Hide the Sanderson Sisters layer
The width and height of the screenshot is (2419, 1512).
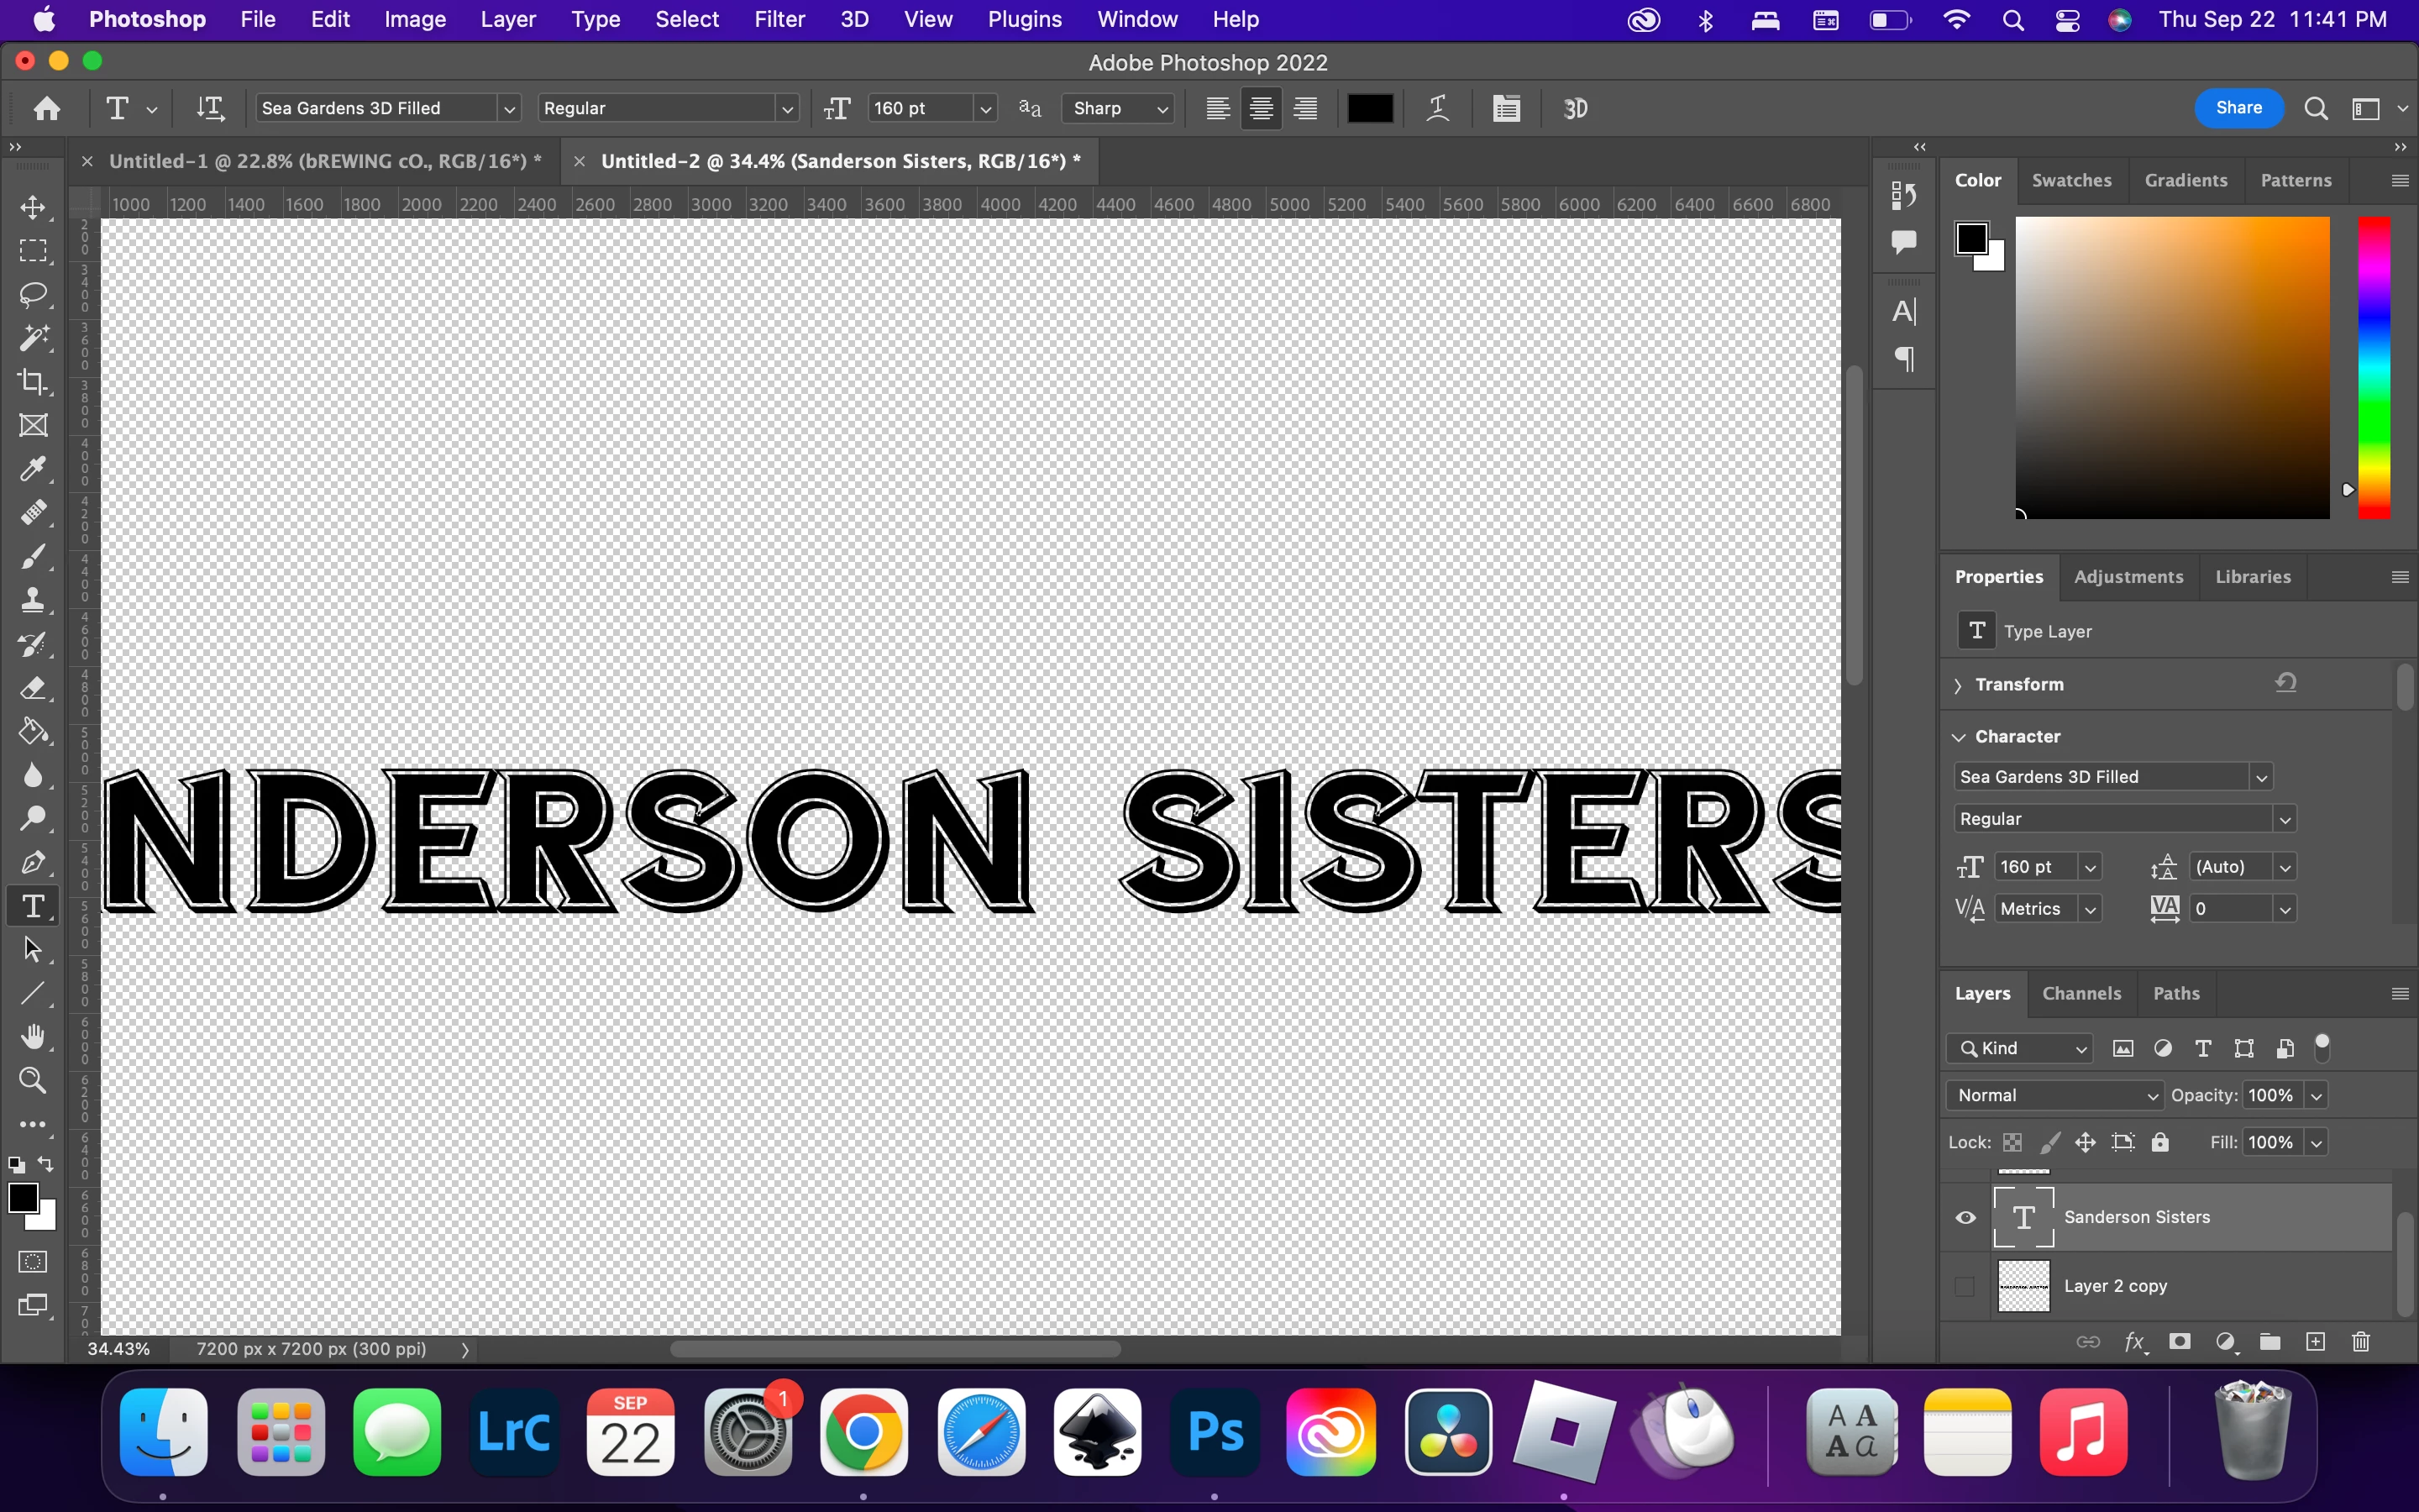tap(1965, 1217)
